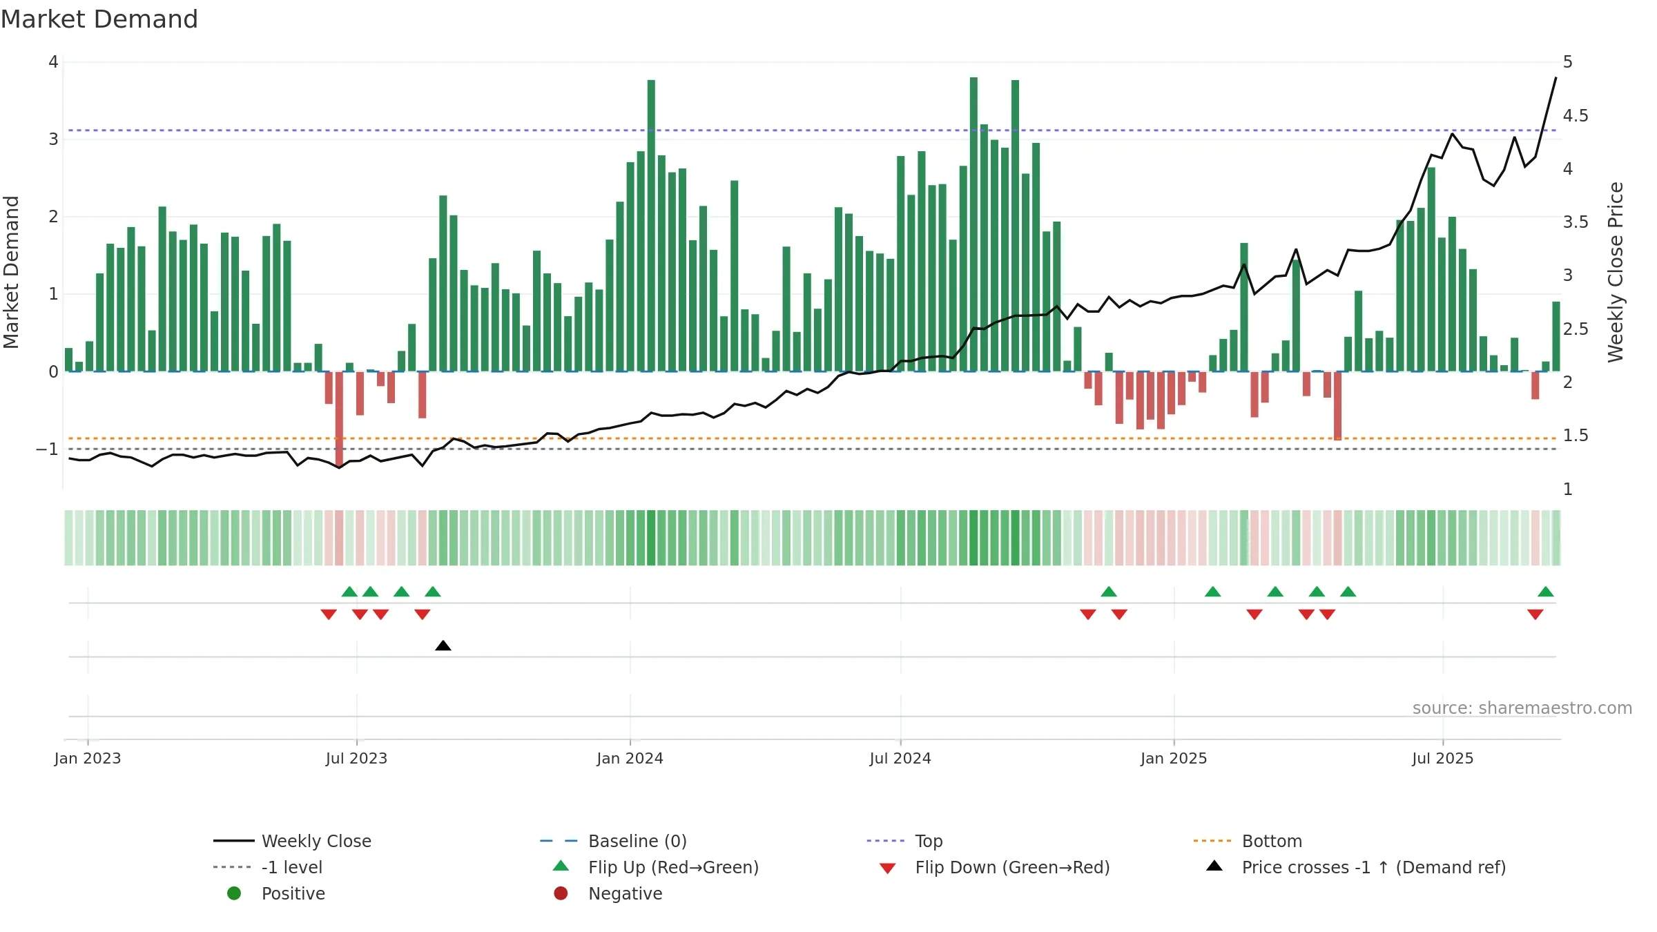
Task: Toggle the Weekly Close legend entry
Action: [293, 841]
